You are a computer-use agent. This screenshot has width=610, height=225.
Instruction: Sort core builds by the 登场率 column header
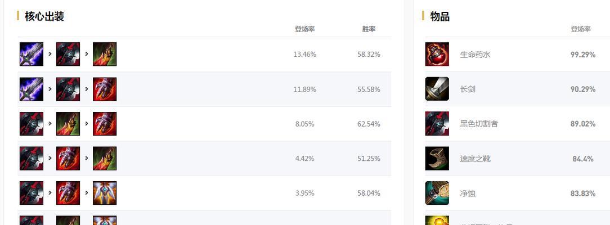(304, 29)
